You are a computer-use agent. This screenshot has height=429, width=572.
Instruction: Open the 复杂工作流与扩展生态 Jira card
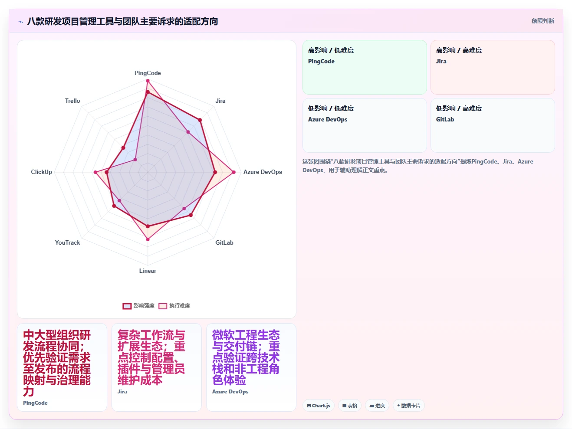(157, 367)
